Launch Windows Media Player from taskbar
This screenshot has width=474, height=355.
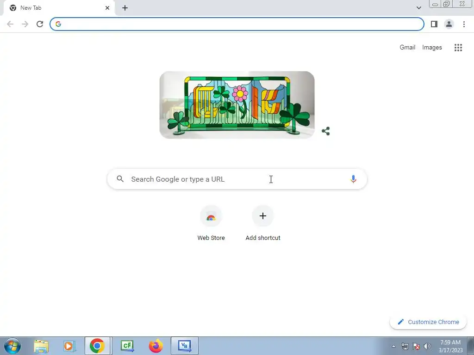tap(69, 346)
